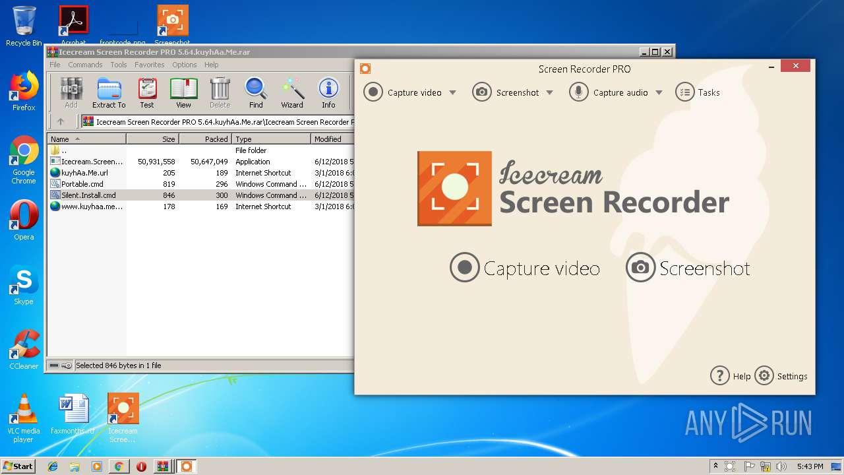
Task: Switch to WinRAR in the taskbar
Action: tap(162, 466)
